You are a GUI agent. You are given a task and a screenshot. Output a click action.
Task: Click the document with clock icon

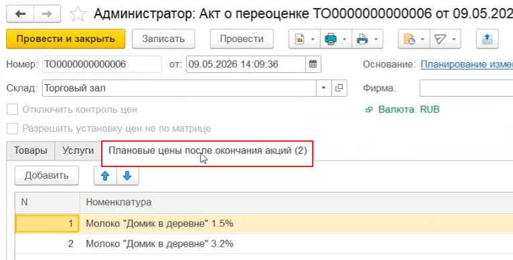tap(409, 39)
